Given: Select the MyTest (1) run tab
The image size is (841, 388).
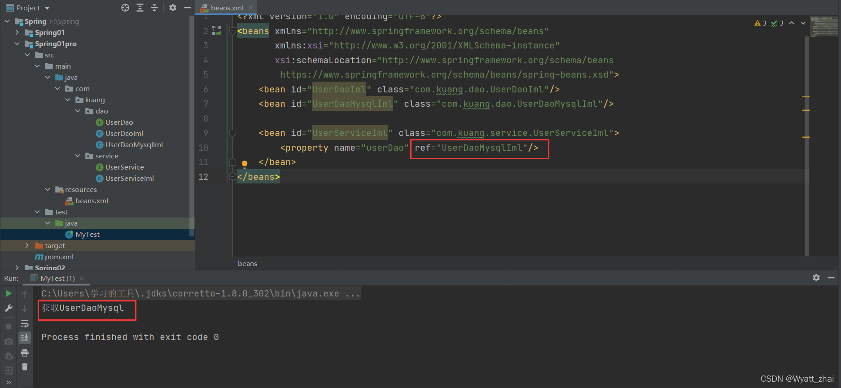Looking at the screenshot, I should tap(57, 278).
